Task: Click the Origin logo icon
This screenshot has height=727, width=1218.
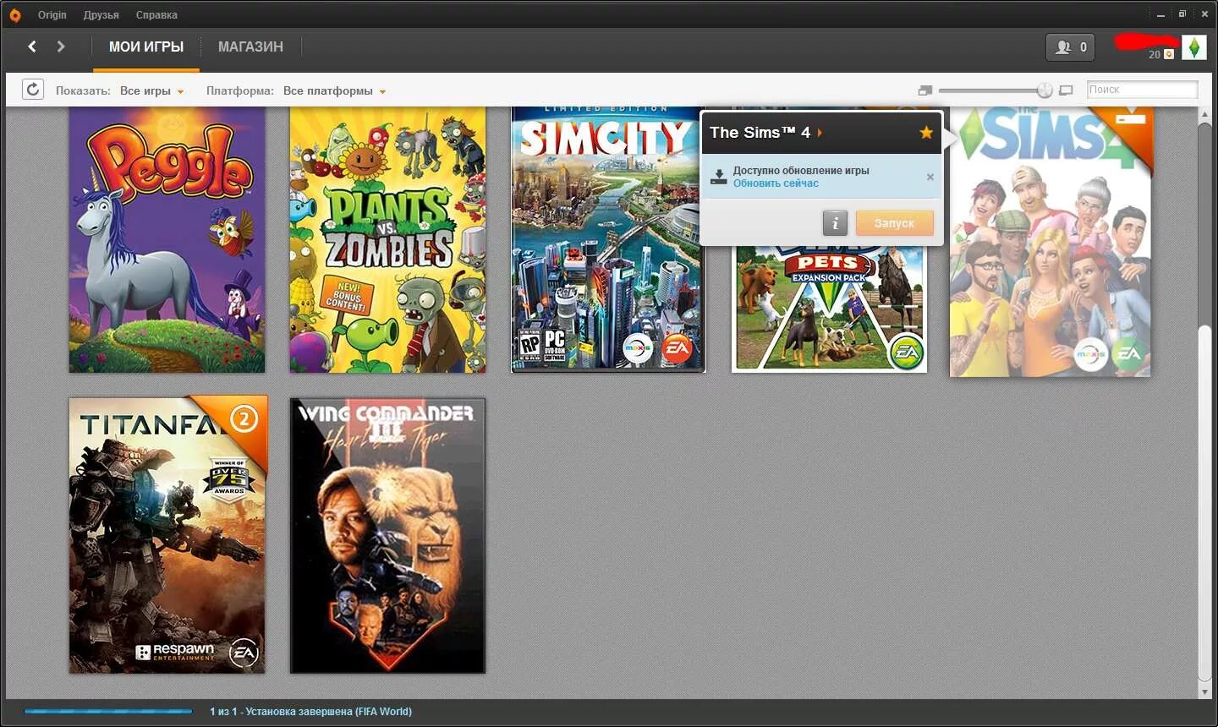Action: click(x=14, y=14)
